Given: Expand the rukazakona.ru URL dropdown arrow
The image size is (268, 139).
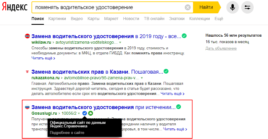Looking at the screenshot, I should 142,78.
